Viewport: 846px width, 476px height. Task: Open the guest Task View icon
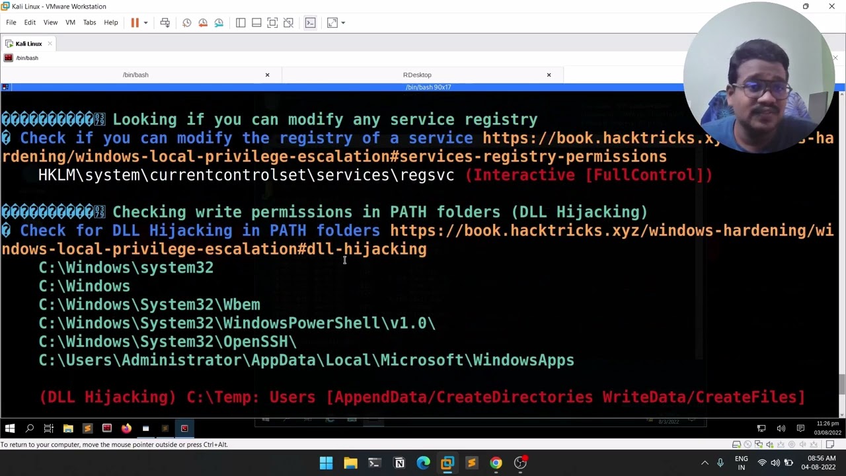point(48,428)
